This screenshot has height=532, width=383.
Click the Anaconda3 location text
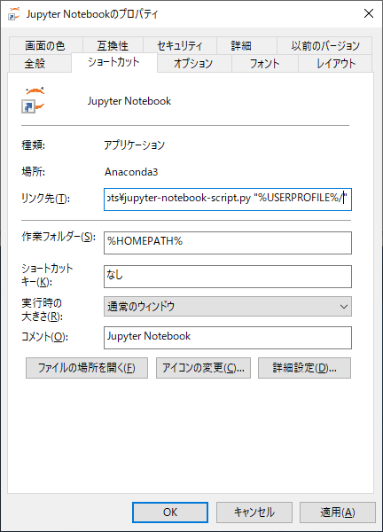[131, 172]
